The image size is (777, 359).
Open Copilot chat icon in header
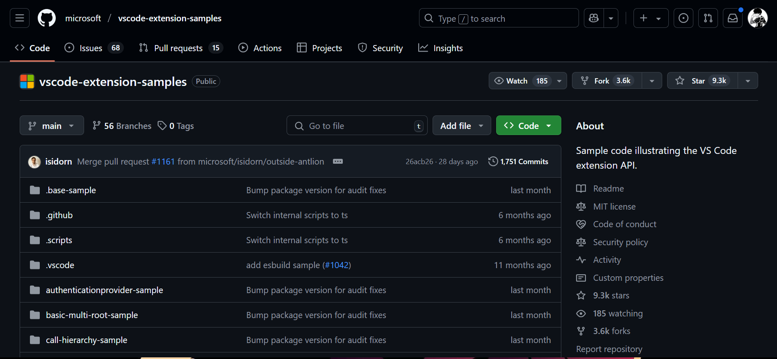point(594,18)
